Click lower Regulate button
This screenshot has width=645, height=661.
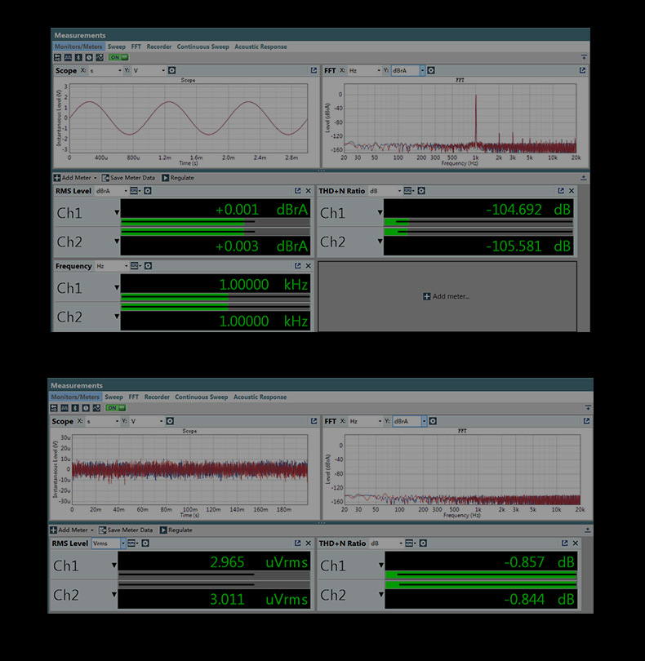(176, 530)
